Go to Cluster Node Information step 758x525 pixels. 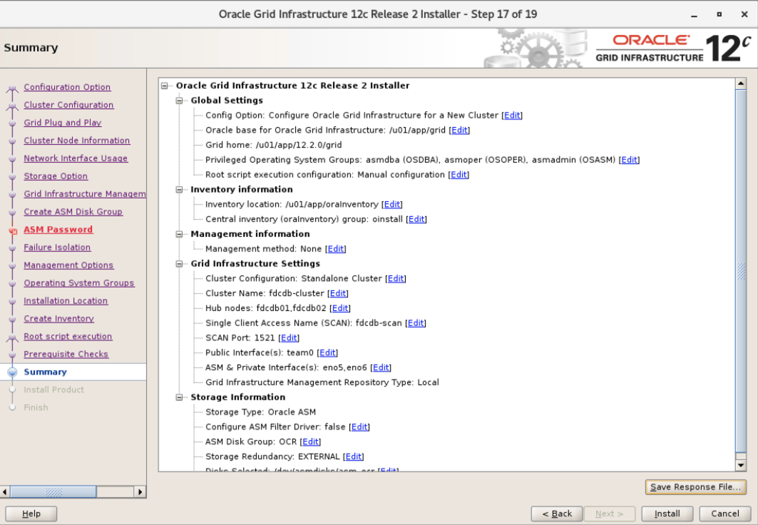(x=77, y=141)
